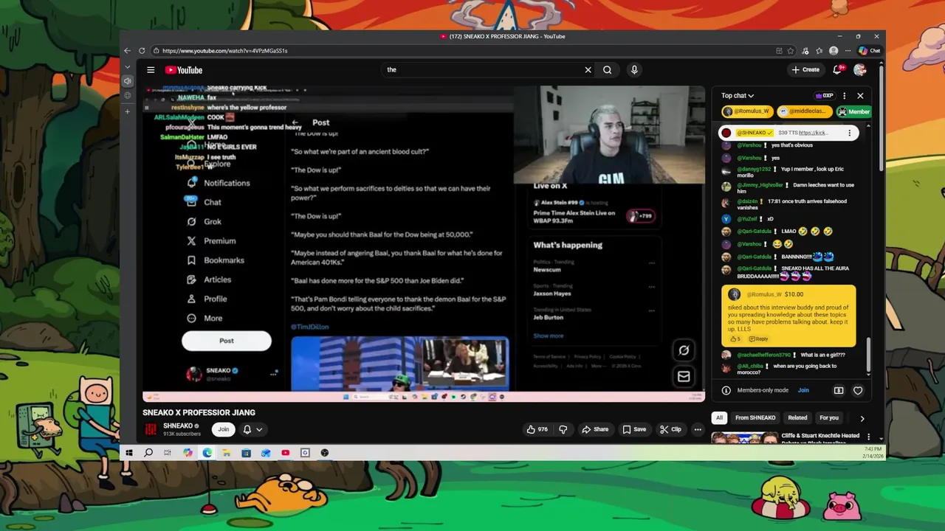Open the Copilot Chat button
945x531 pixels.
click(x=870, y=51)
